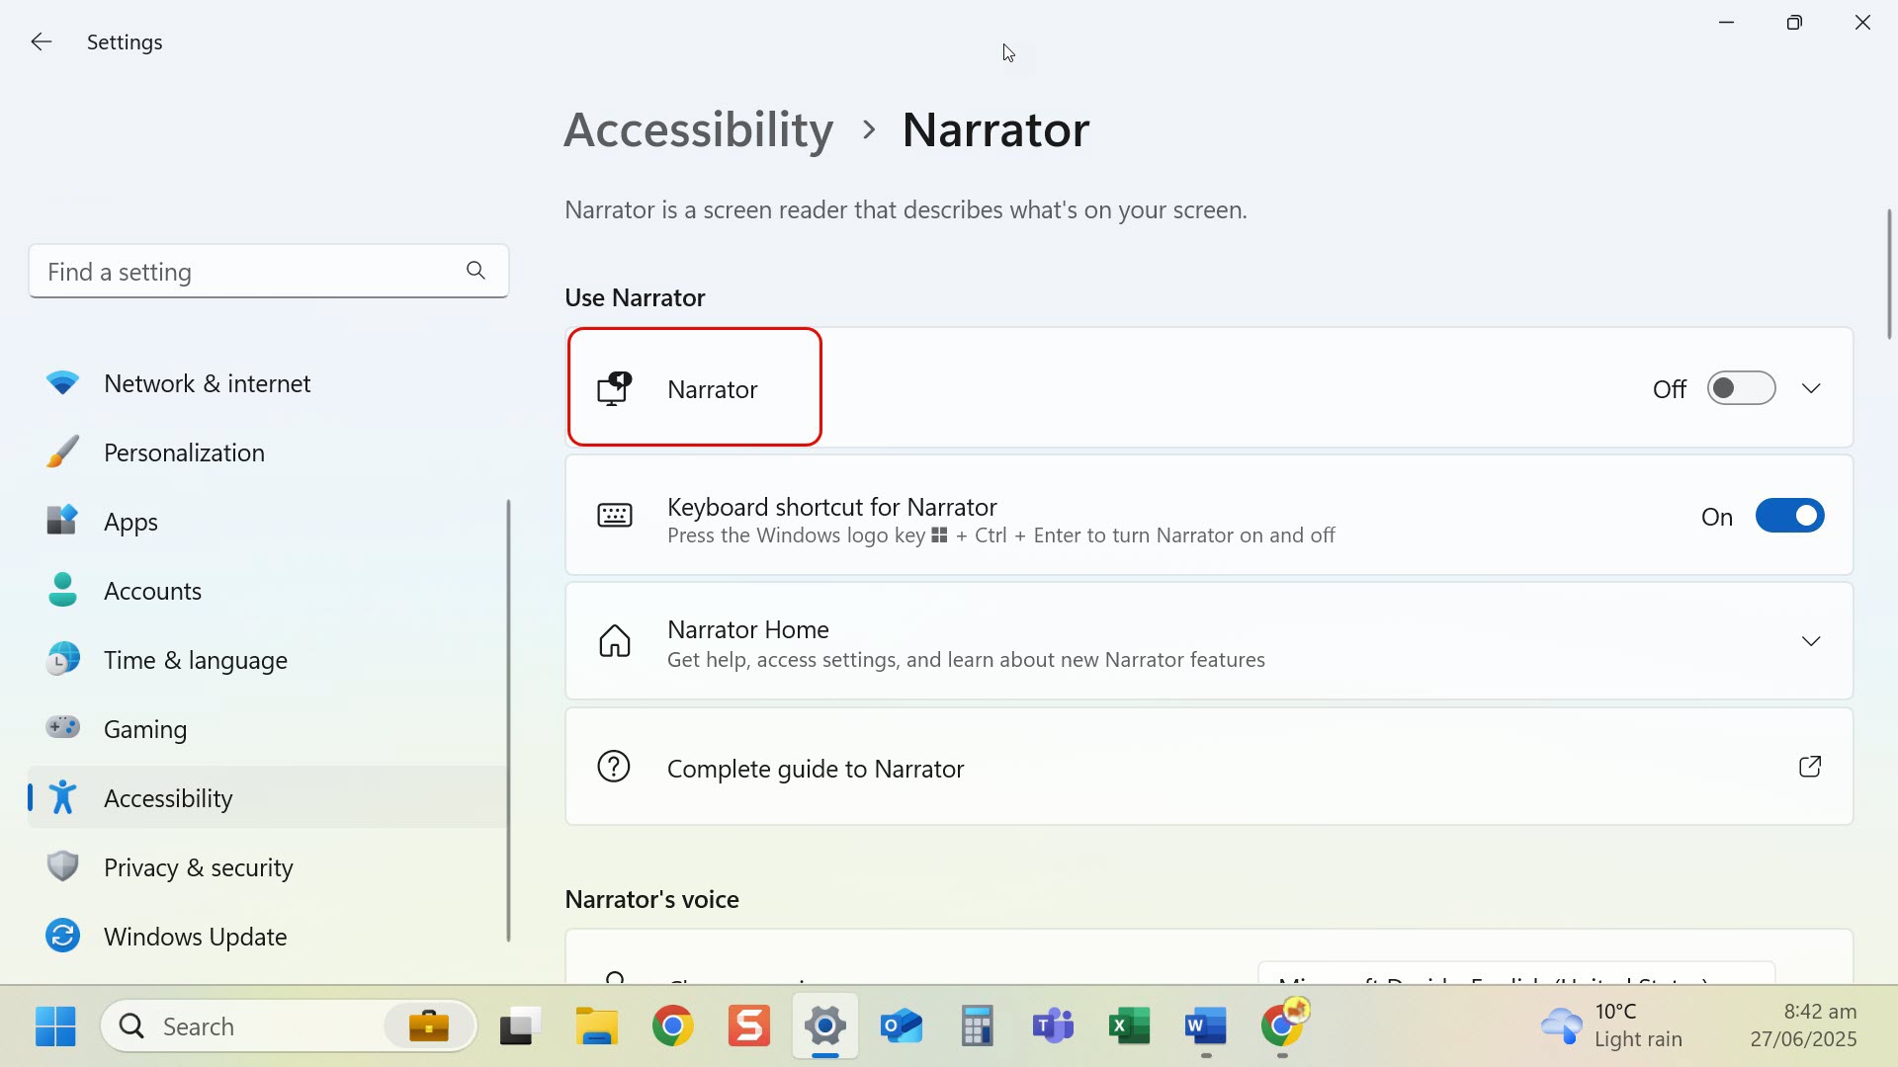The width and height of the screenshot is (1898, 1067).
Task: Disable the Keyboard shortcut for Narrator toggle
Action: click(1790, 516)
